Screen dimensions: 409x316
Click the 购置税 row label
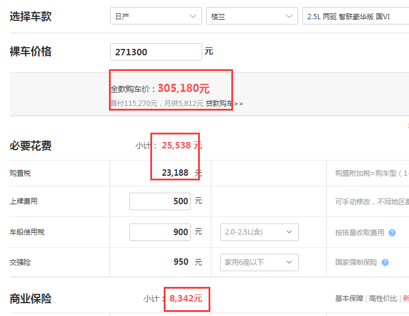(20, 173)
